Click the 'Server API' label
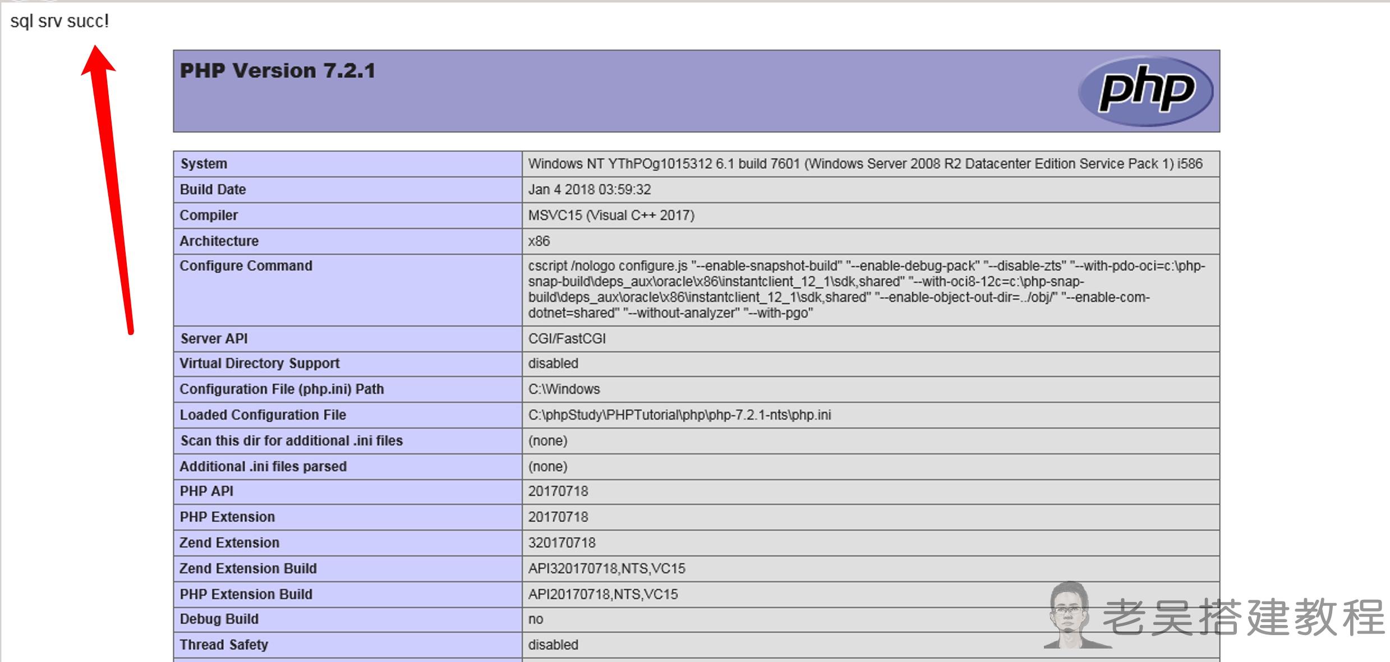Image resolution: width=1390 pixels, height=662 pixels. tap(214, 339)
